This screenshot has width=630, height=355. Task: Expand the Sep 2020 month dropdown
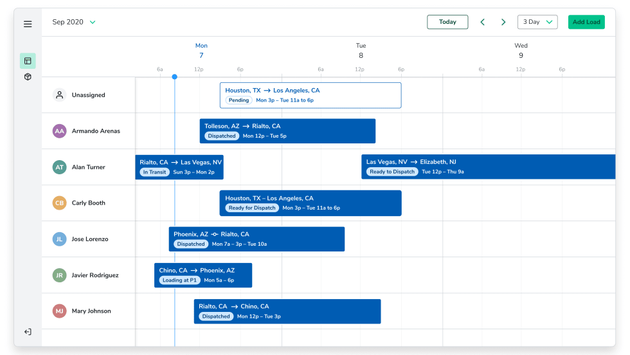(x=74, y=22)
